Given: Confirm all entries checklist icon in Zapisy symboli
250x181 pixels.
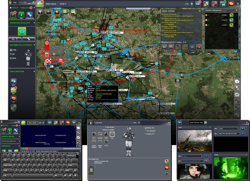Looking at the screenshot, I should (164, 47).
